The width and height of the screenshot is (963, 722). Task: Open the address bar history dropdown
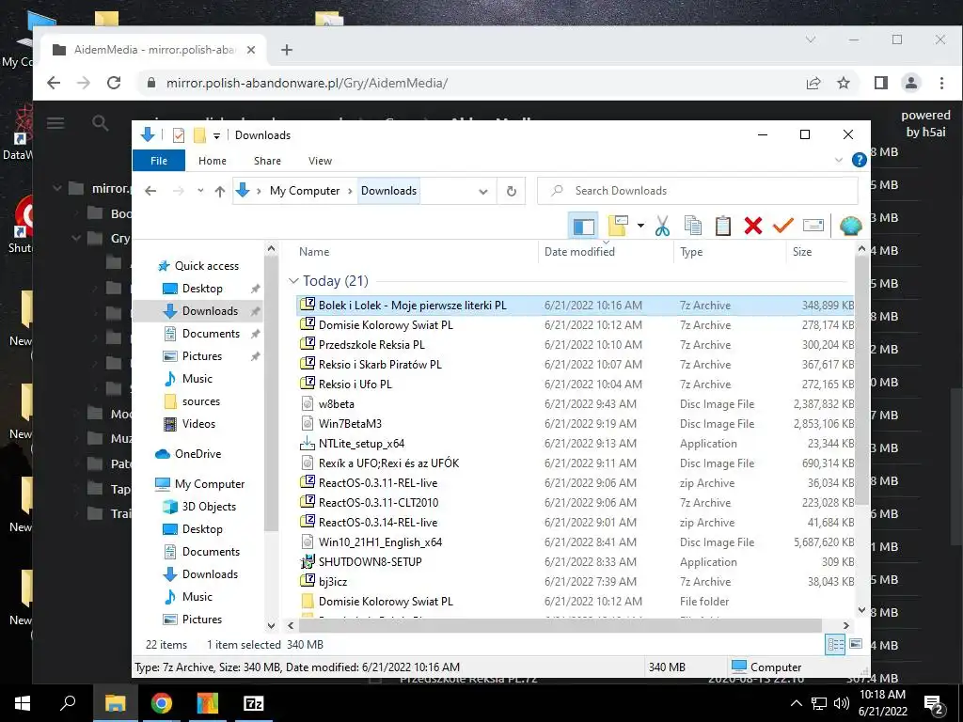coord(483,192)
